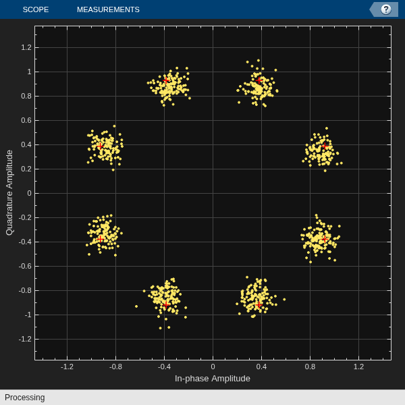This screenshot has height=405, width=405.
Task: Select red reference marker near I=0.38, Q=-0.92
Action: pyautogui.click(x=259, y=305)
